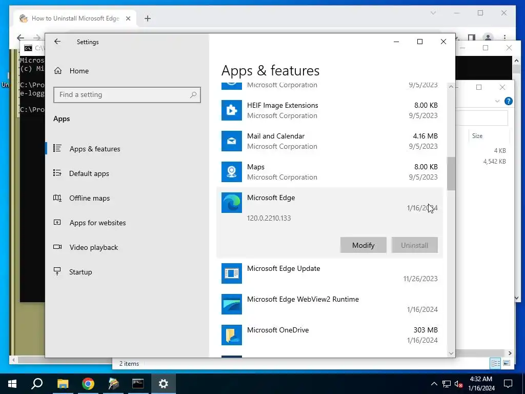
Task: Select Apps & features in sidebar
Action: point(95,149)
